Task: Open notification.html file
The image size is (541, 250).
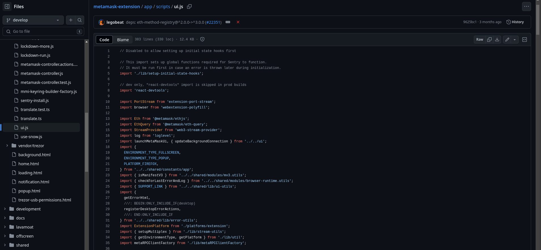Action: [x=34, y=182]
